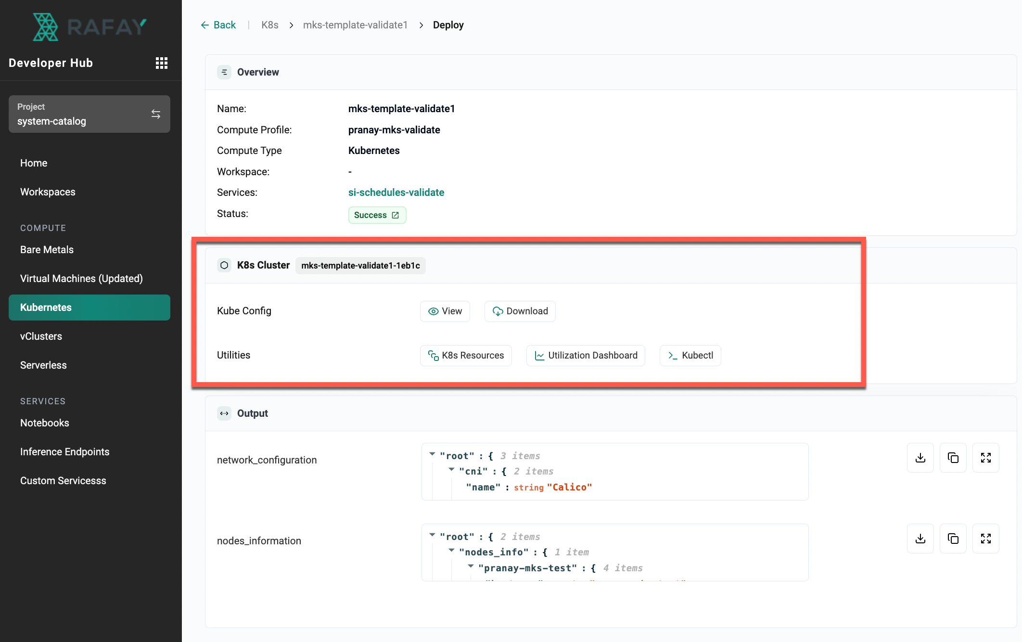Click the Kubernetes compute type value
This screenshot has width=1022, height=642.
(x=374, y=151)
